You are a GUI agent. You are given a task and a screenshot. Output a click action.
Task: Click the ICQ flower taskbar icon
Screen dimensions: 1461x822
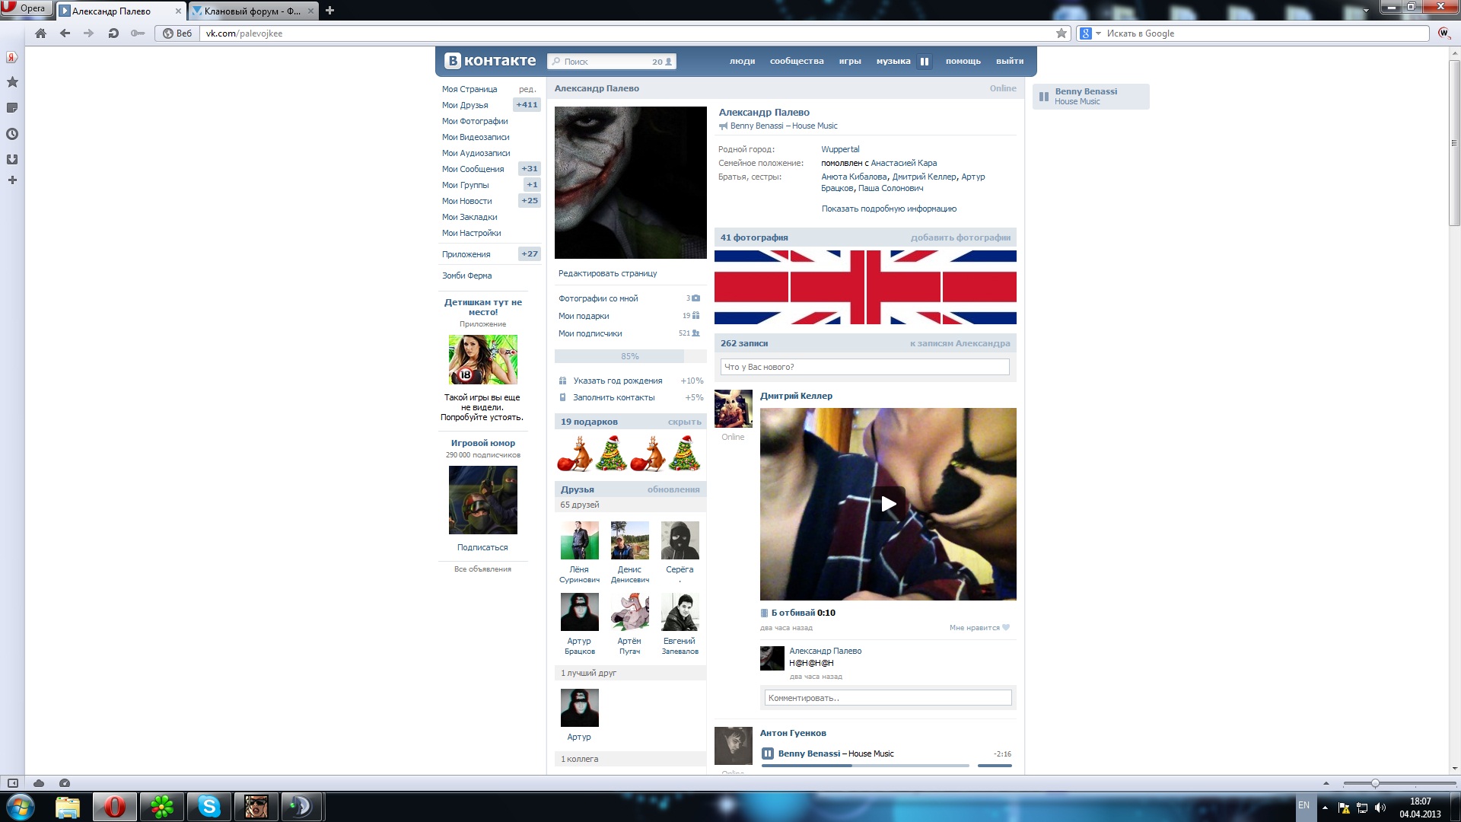pyautogui.click(x=162, y=806)
